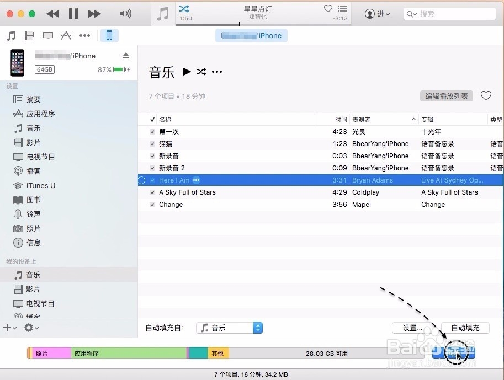Skip to the next track

click(94, 14)
